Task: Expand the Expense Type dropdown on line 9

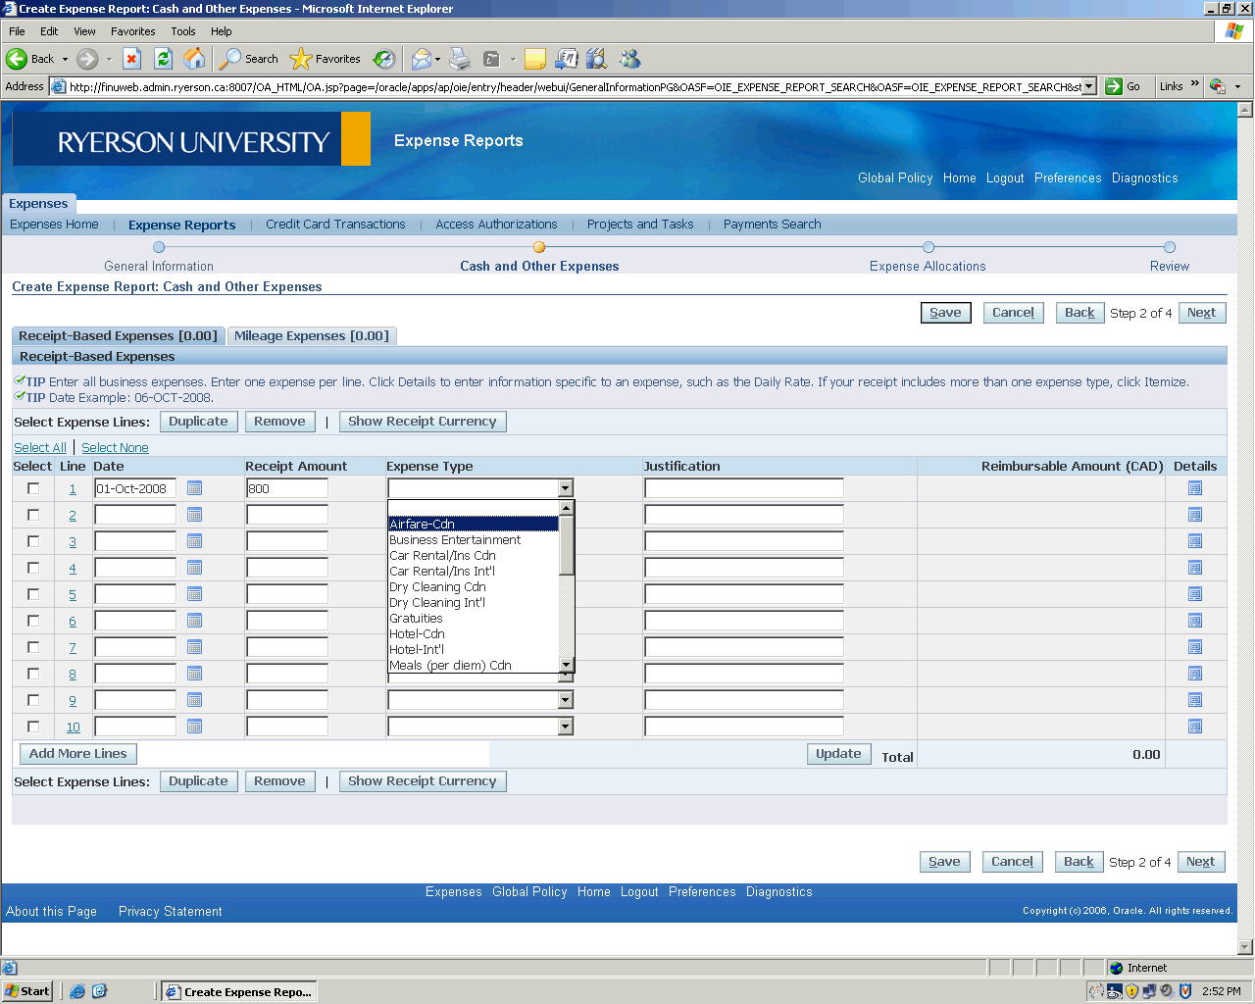Action: tap(565, 700)
